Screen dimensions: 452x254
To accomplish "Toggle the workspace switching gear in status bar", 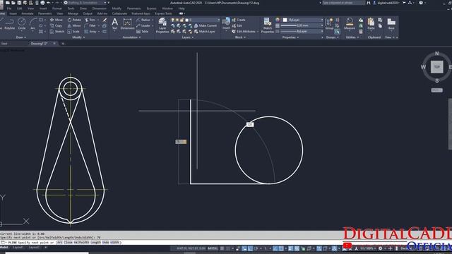I will click(380, 248).
